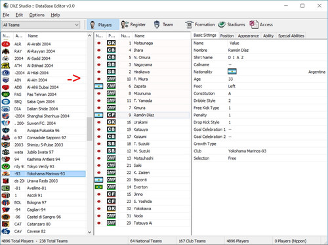Sort team list by Name column header
The image size is (328, 245).
click(56, 35)
